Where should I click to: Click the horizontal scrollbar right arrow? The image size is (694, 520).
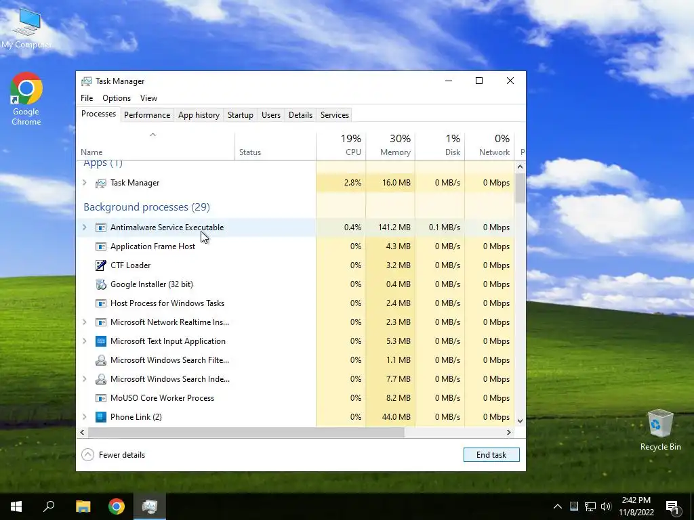[509, 432]
